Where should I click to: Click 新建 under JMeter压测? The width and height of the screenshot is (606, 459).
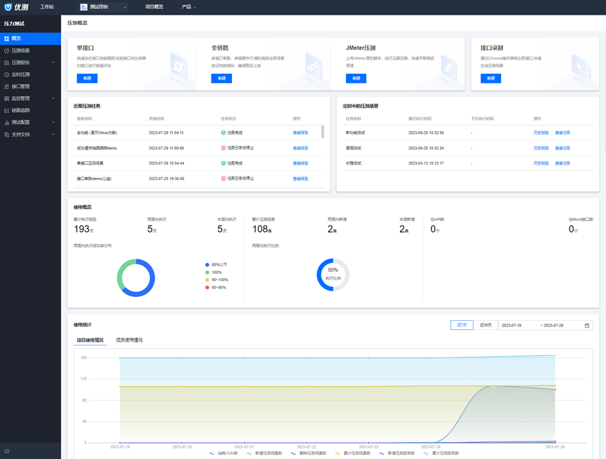(356, 78)
